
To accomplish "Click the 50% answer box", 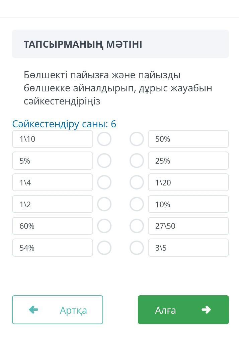I will pos(188,139).
